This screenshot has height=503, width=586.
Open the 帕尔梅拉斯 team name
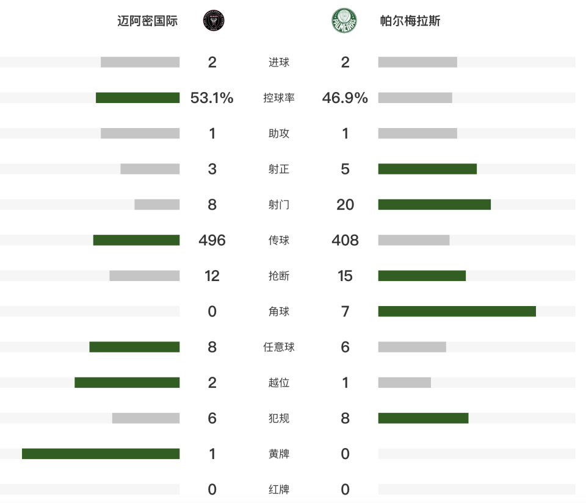tap(410, 21)
